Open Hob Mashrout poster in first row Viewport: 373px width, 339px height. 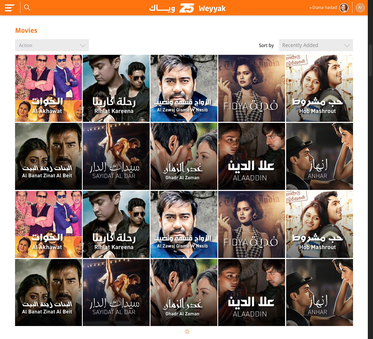point(320,88)
